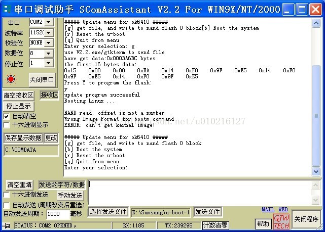The height and width of the screenshot is (232, 325).
Task: Click the 'update program successful' line
Action: (102, 95)
